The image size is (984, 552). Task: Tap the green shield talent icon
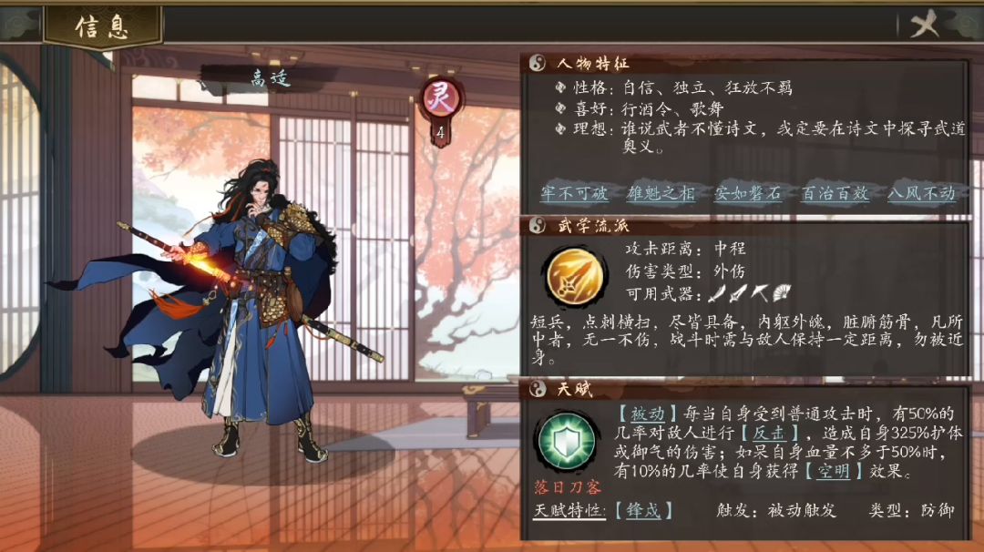tap(567, 441)
